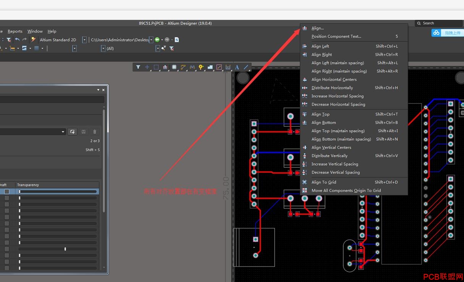The image size is (464, 282).
Task: Click the redo arrow in the toolbar
Action: (25, 40)
